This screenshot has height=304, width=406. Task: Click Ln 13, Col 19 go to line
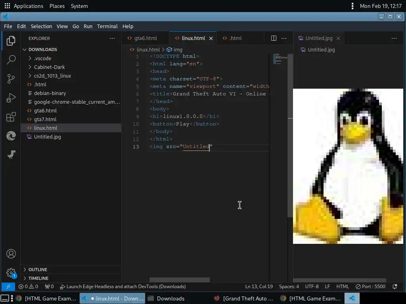(x=259, y=287)
